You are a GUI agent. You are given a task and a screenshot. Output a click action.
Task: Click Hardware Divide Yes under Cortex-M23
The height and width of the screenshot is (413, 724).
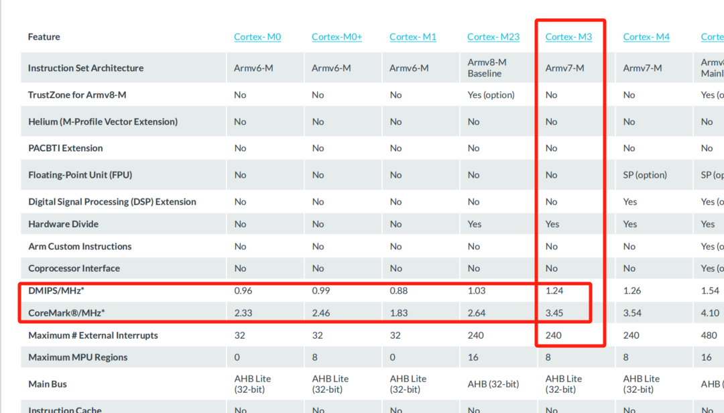point(474,224)
